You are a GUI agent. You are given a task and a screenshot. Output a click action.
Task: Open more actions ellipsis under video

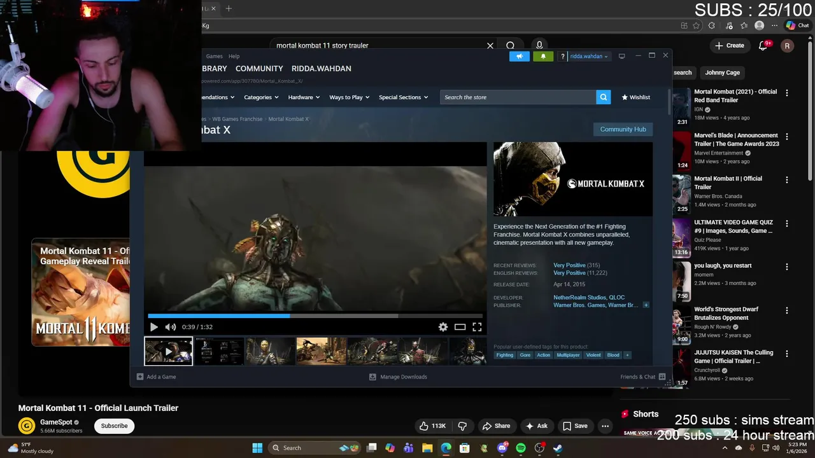point(606,426)
